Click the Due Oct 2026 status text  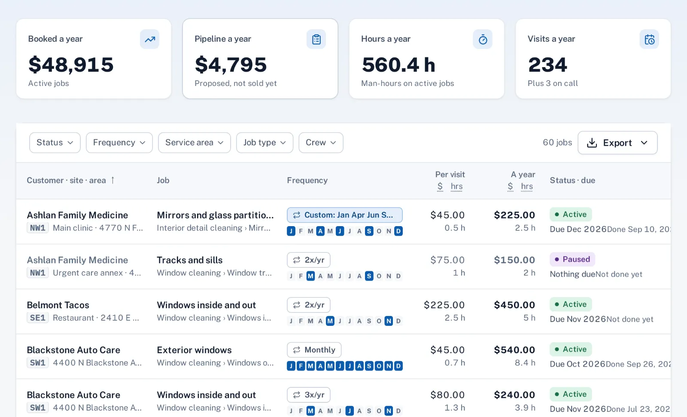point(578,364)
